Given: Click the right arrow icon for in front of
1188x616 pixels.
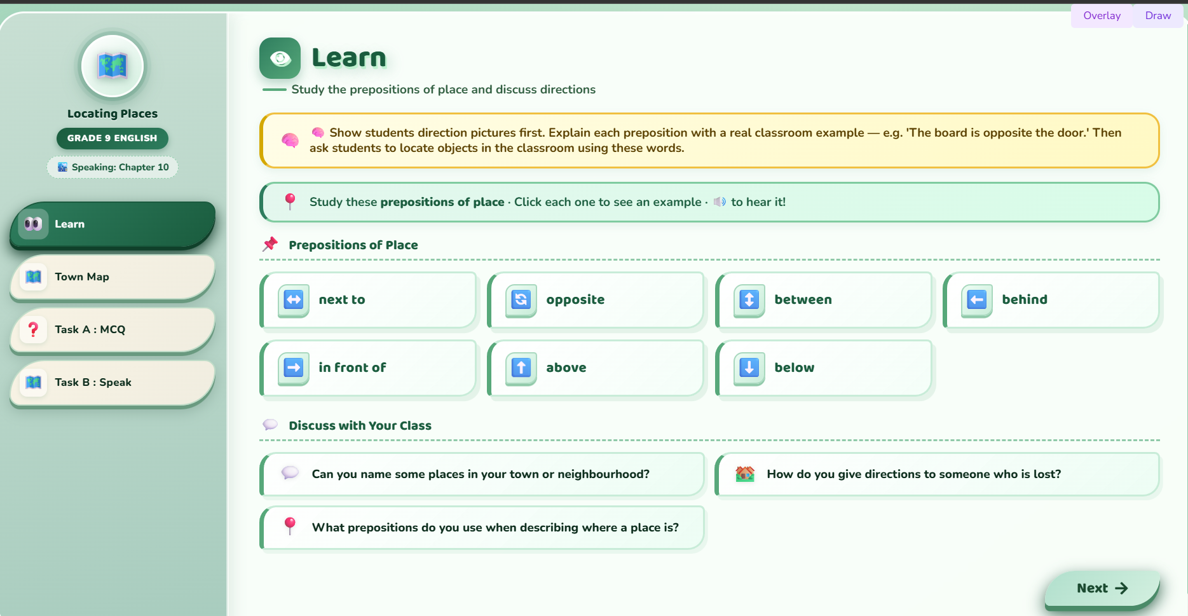Looking at the screenshot, I should tap(294, 367).
